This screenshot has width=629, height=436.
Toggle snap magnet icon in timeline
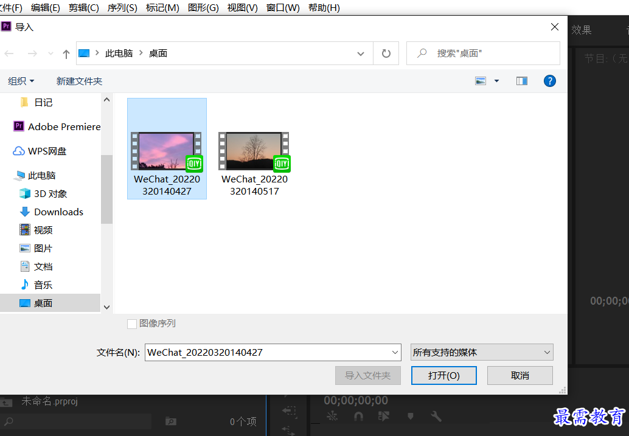point(358,417)
